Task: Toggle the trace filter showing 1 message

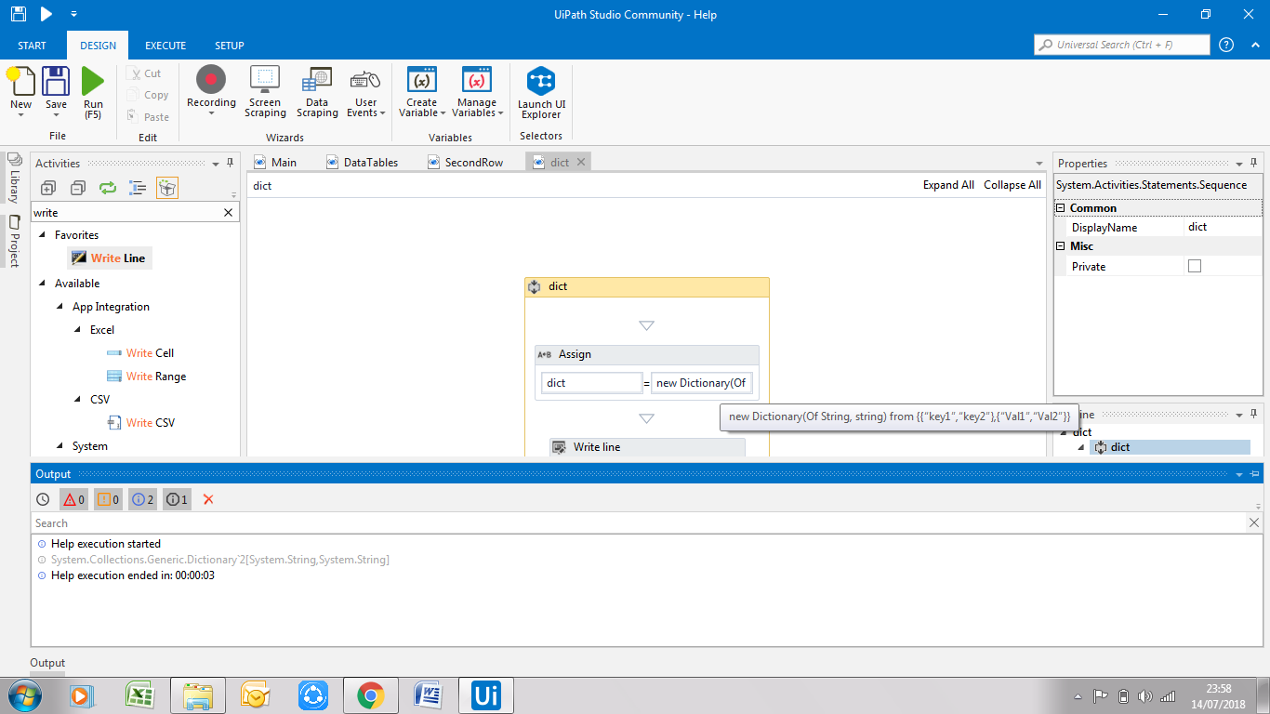Action: 177,499
